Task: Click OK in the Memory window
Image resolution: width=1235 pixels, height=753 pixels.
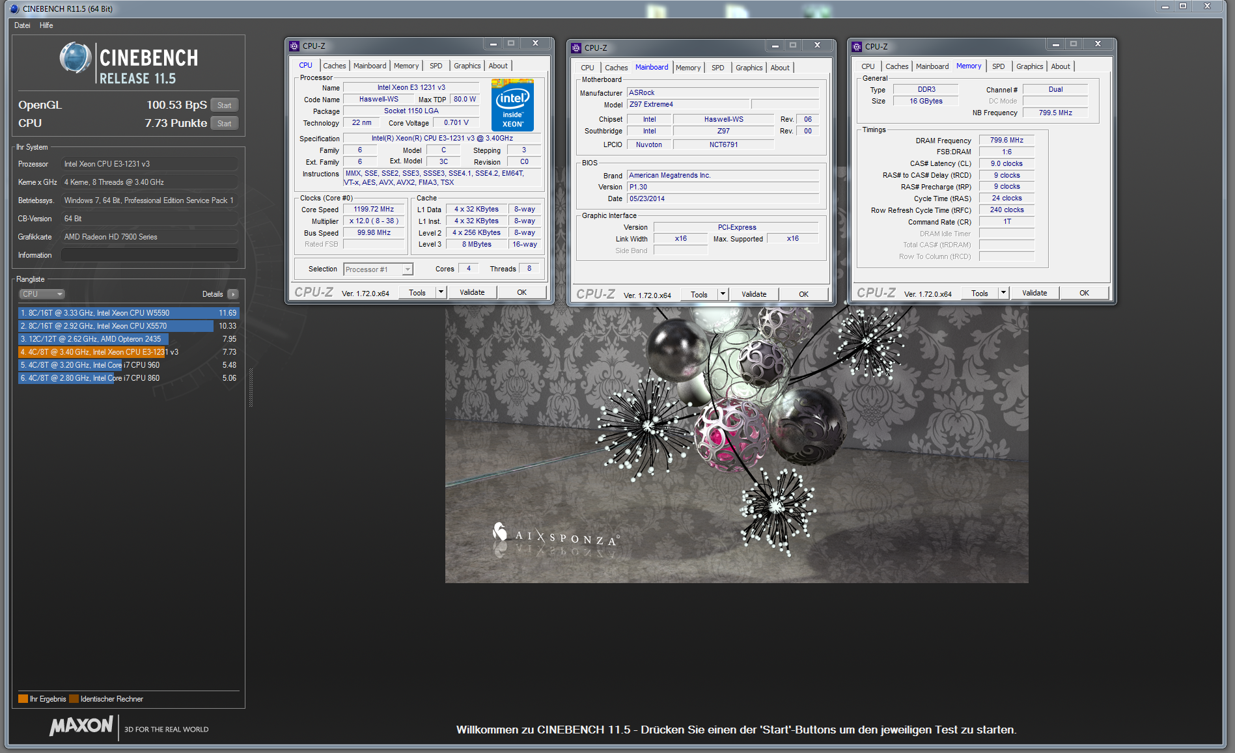Action: (1085, 293)
